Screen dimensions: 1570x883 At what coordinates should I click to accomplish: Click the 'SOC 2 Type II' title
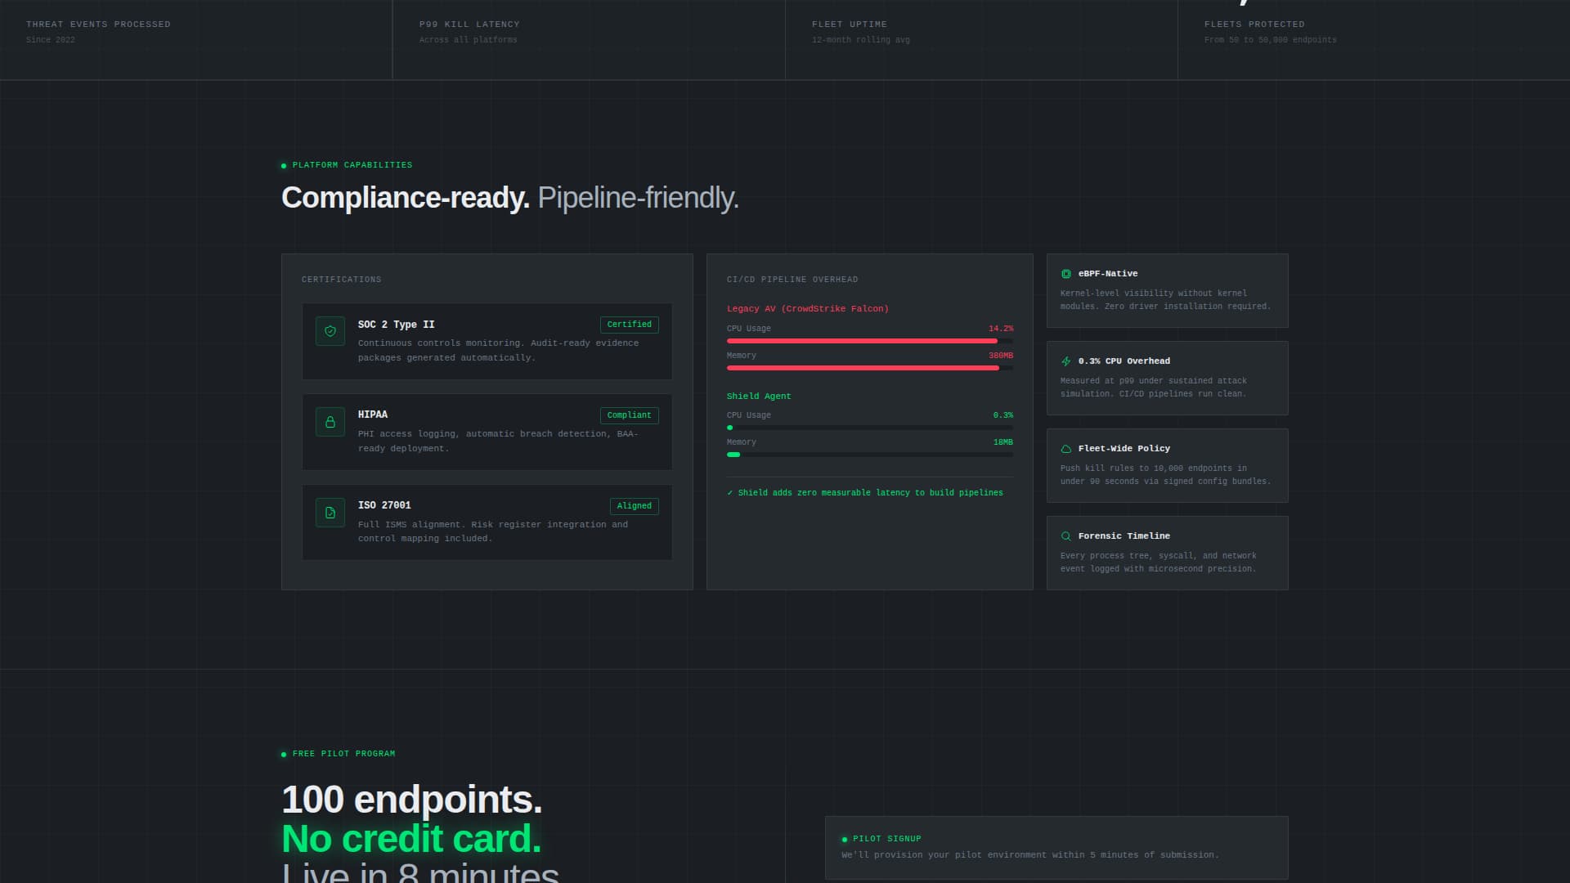pos(396,325)
